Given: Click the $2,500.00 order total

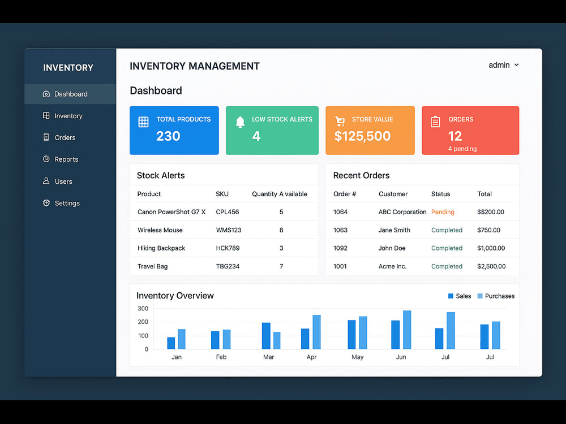Looking at the screenshot, I should (491, 266).
